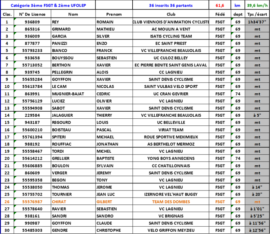Select the blue inscrits/partants header text
270x234 pixels.
click(171, 6)
